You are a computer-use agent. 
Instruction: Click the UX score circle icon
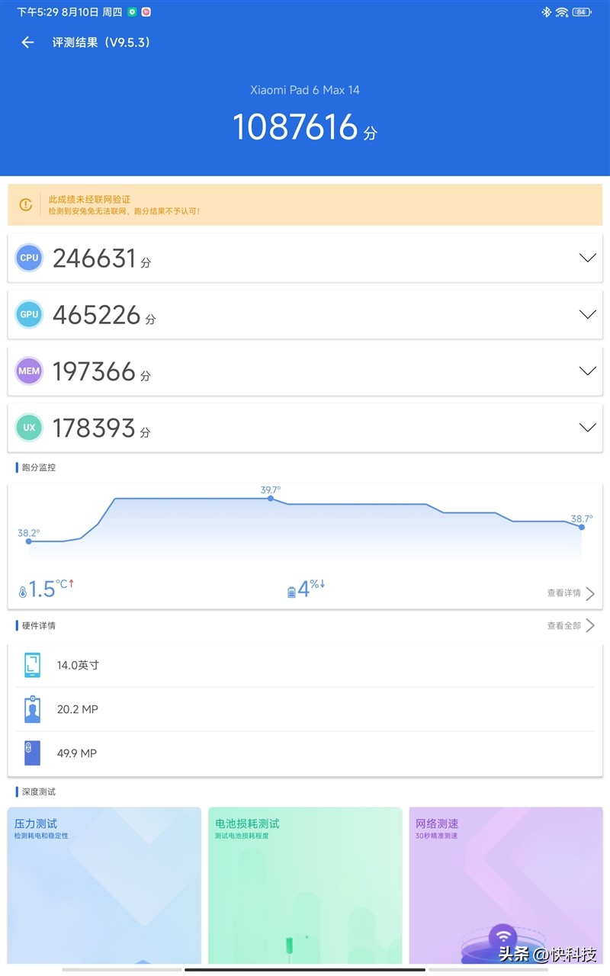(29, 428)
